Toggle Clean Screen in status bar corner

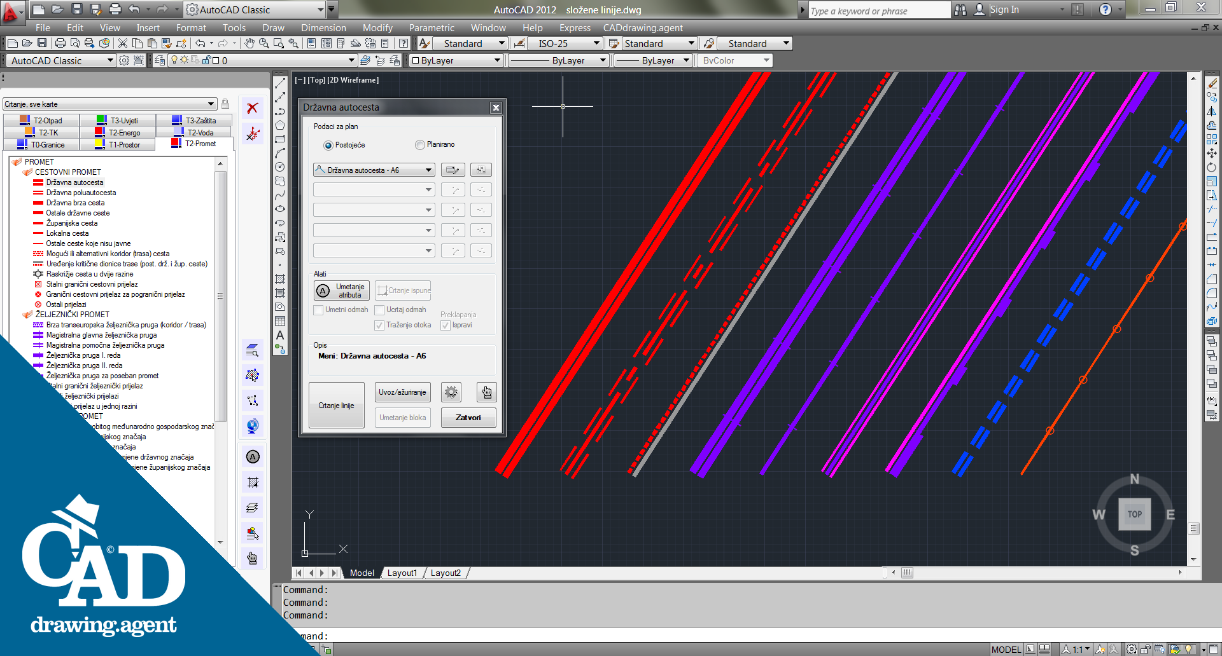1214,649
